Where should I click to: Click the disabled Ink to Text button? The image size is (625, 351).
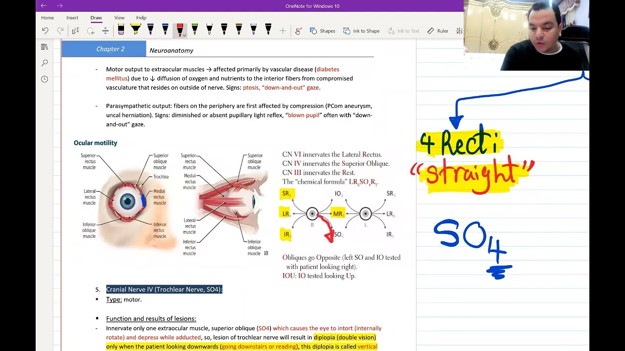404,31
